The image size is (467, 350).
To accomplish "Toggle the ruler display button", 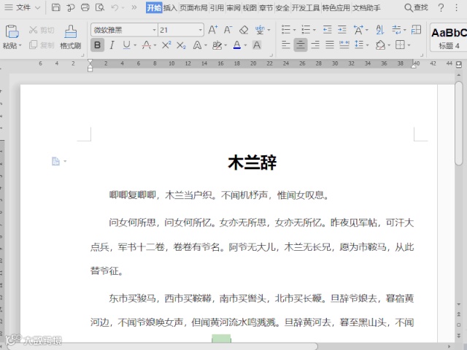I will click(459, 64).
